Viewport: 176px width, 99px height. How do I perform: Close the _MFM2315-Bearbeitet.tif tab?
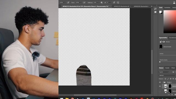(x=111, y=6)
